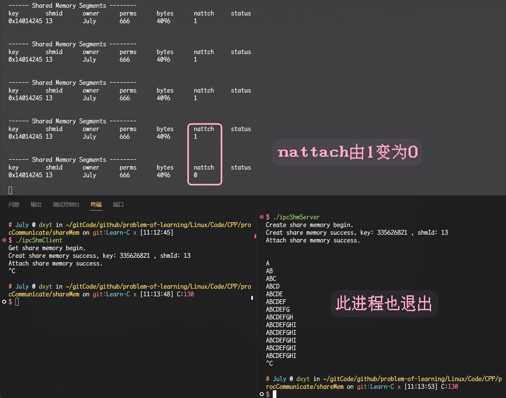Open the 端口 (Ports) tab
506x398 pixels.
[118, 204]
